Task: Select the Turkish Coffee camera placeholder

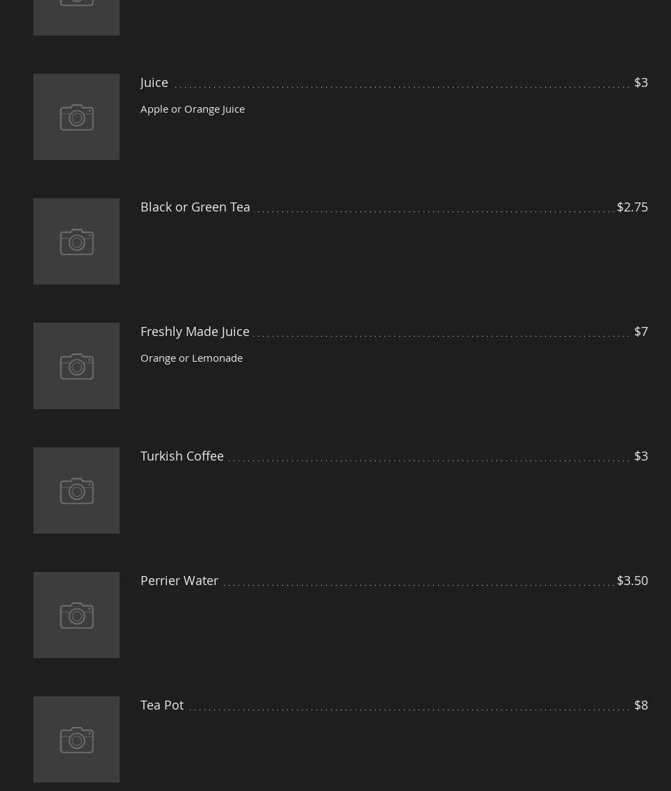Action: (x=76, y=490)
